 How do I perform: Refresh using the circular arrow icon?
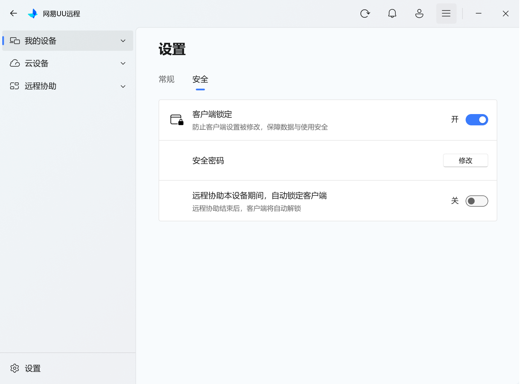click(365, 14)
